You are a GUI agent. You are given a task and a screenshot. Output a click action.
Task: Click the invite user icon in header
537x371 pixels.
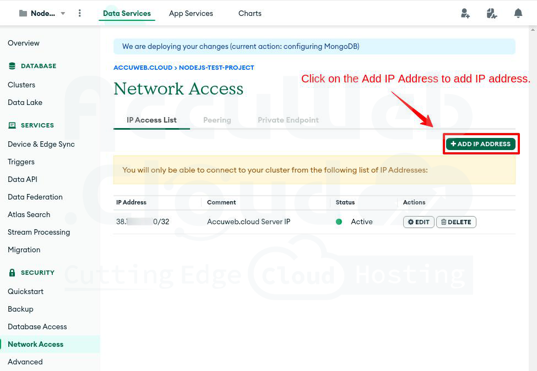point(465,13)
